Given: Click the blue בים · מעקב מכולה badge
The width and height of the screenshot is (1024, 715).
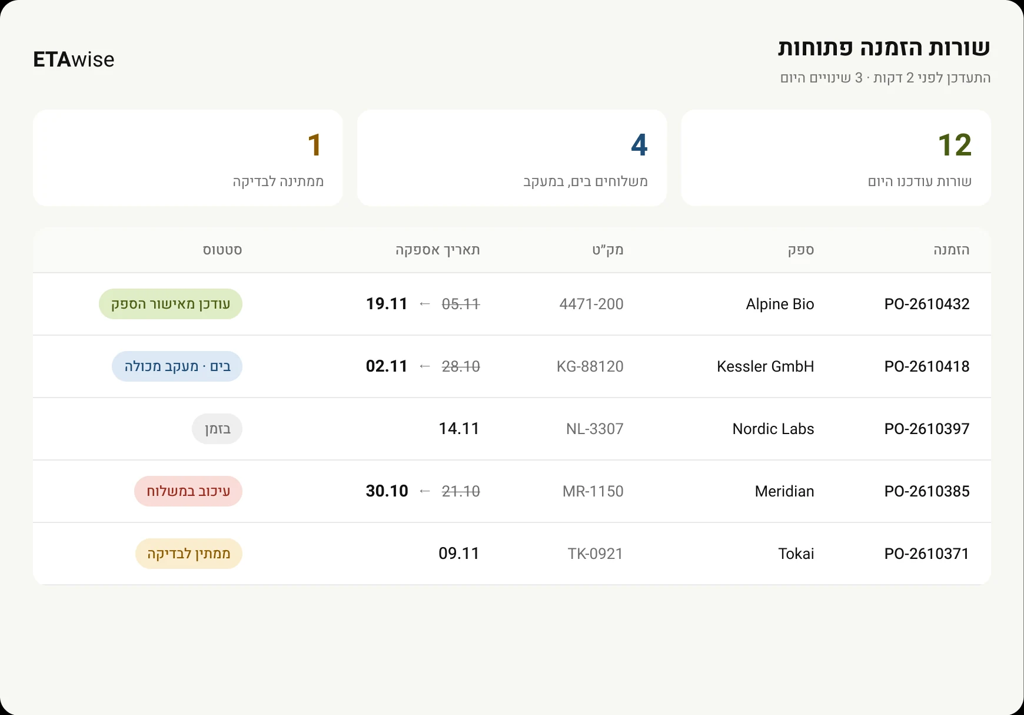Looking at the screenshot, I should (x=177, y=366).
